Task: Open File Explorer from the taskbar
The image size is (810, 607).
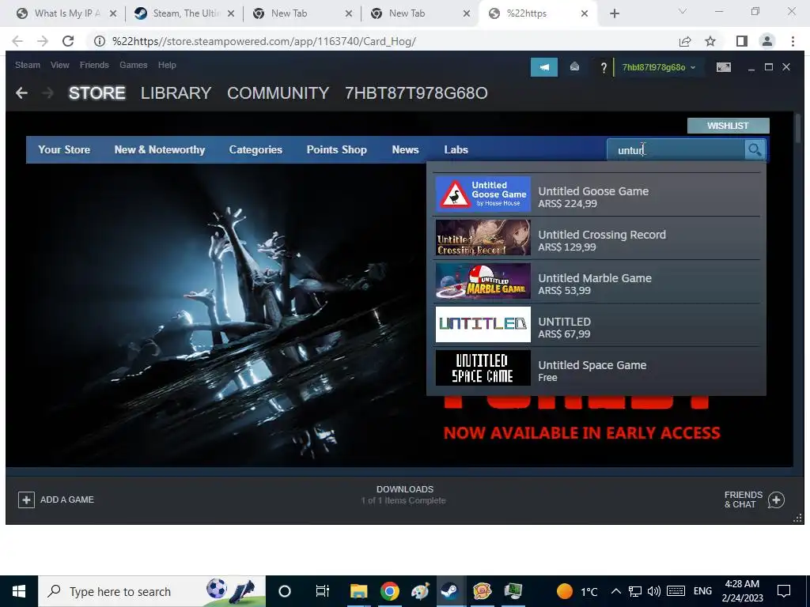Action: pos(358,591)
